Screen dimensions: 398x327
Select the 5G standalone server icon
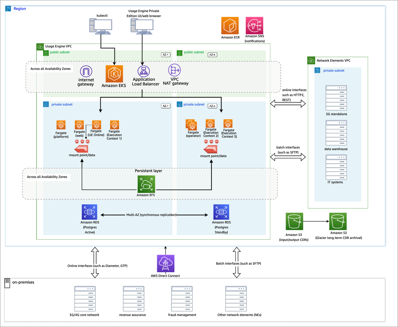point(336,98)
